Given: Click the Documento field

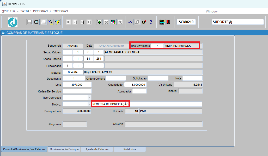Looking at the screenshot, I should click(x=74, y=78).
